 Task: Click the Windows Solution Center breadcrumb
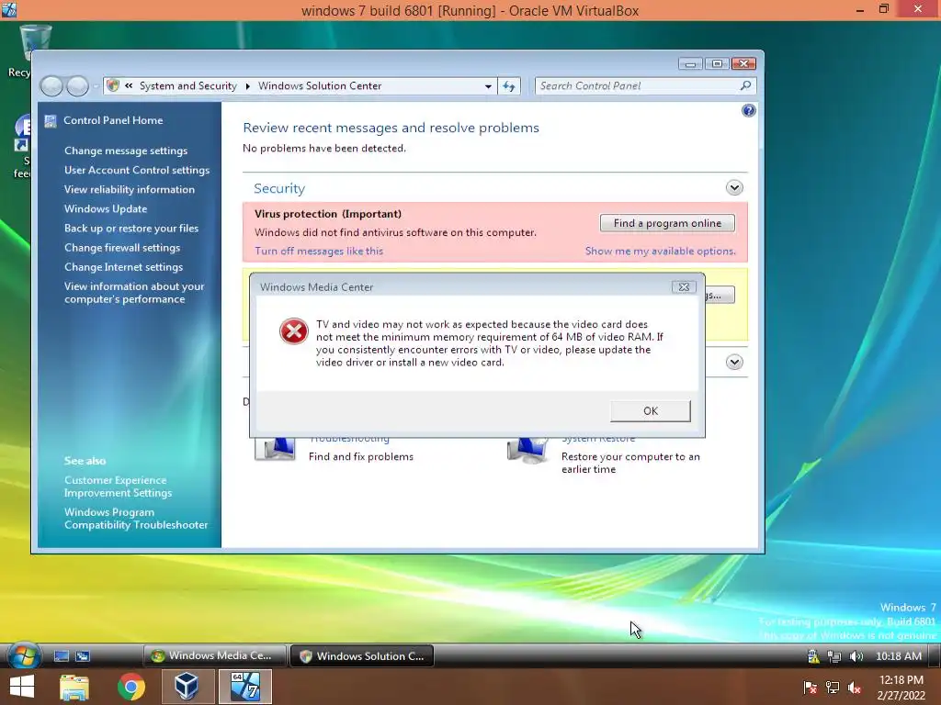click(320, 85)
